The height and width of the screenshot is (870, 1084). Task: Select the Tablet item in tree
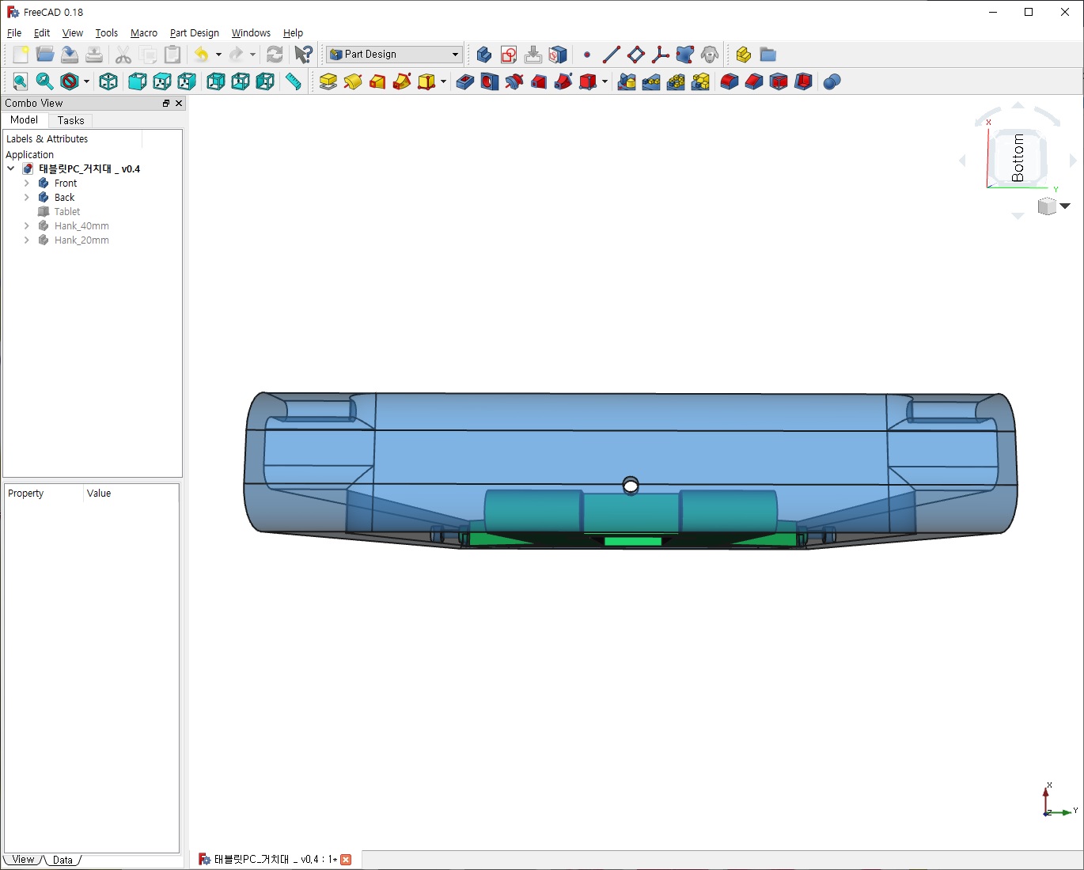66,211
